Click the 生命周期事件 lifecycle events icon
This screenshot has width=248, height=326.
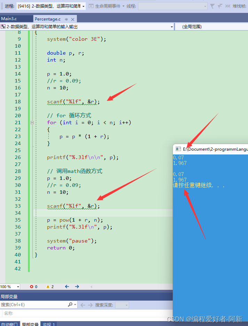click(x=91, y=6)
